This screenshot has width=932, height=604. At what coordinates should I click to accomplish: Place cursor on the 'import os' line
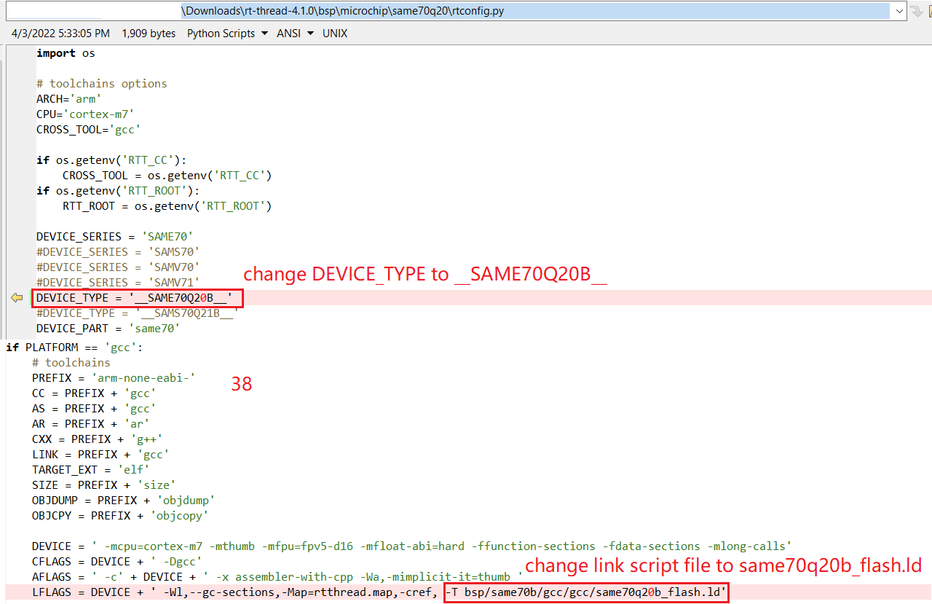coord(66,53)
